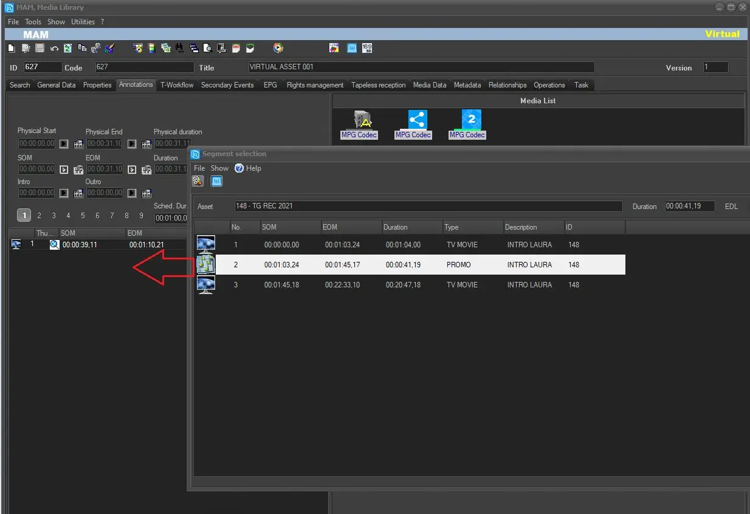
Task: Select segment page number 9
Action: 141,215
